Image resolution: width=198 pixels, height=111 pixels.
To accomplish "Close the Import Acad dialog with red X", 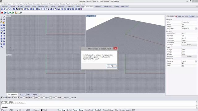I will coord(115,48).
